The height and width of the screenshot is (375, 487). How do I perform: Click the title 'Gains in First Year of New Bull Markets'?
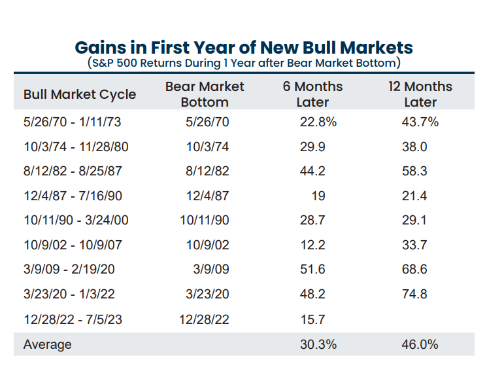pyautogui.click(x=243, y=48)
